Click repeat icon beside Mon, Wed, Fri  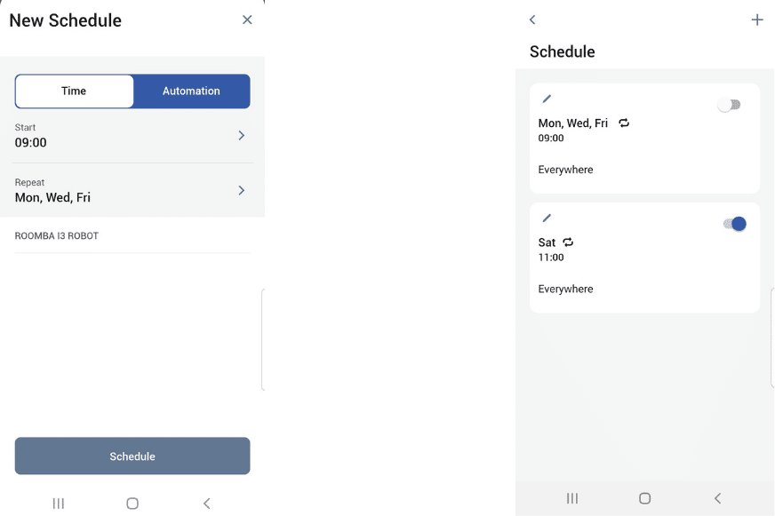624,123
